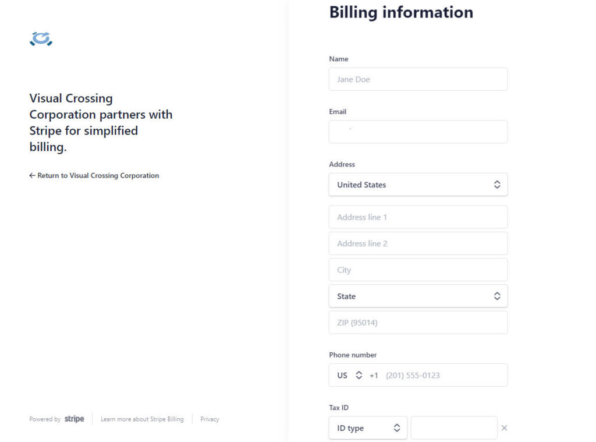Remove the Tax ID with X icon
596x442 pixels.
tap(504, 428)
